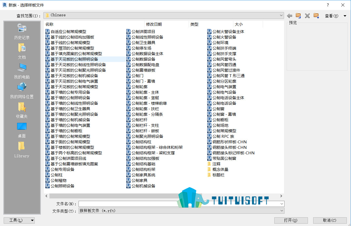Select 带贴面公制窗 file
The height and width of the screenshot is (226, 351).
point(222,158)
